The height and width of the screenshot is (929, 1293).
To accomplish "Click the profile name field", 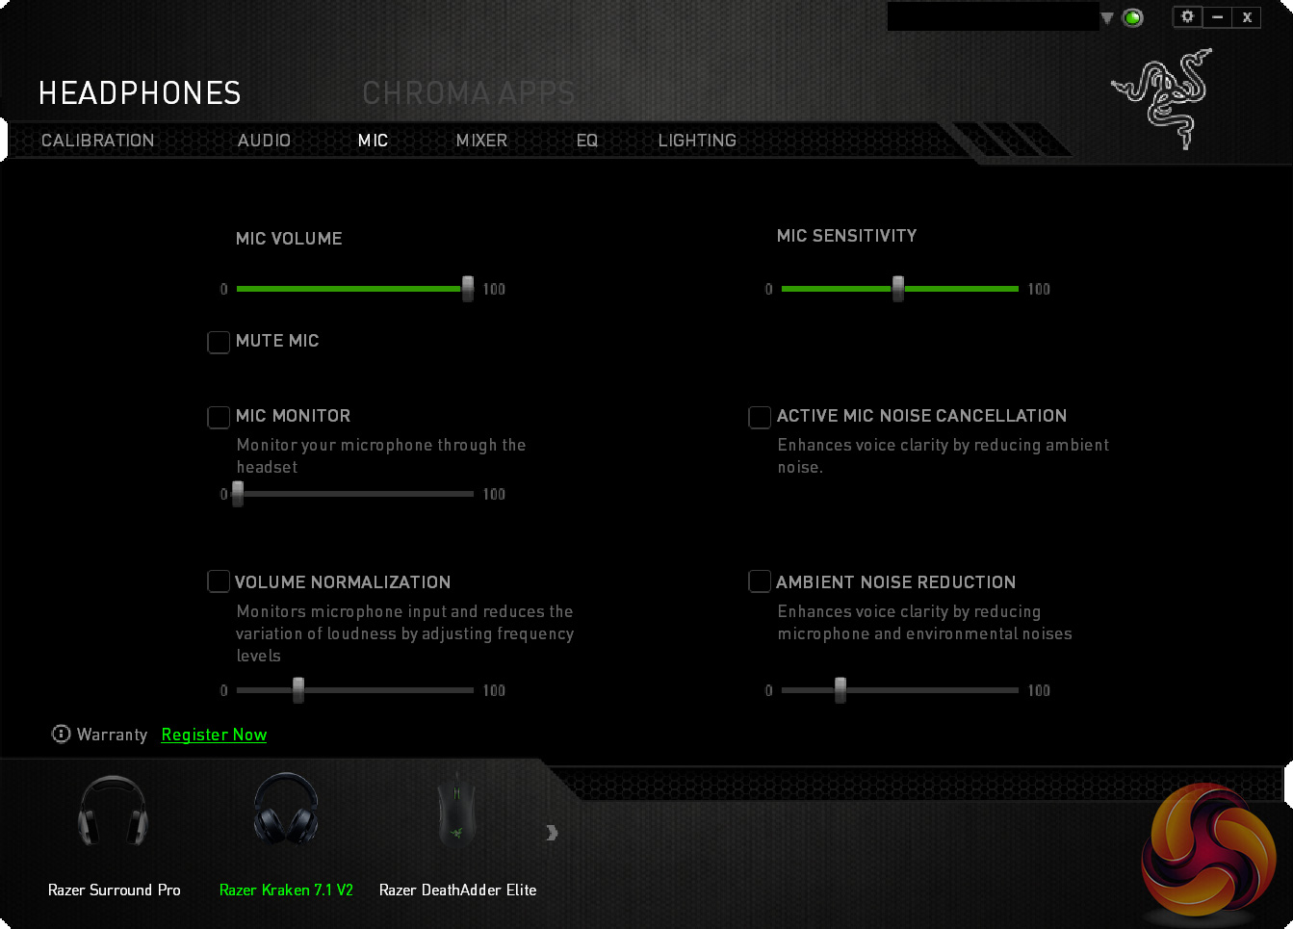I will pyautogui.click(x=993, y=16).
